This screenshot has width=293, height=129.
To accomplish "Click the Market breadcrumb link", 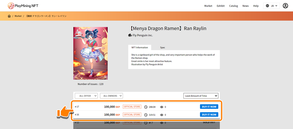I will (18, 16).
